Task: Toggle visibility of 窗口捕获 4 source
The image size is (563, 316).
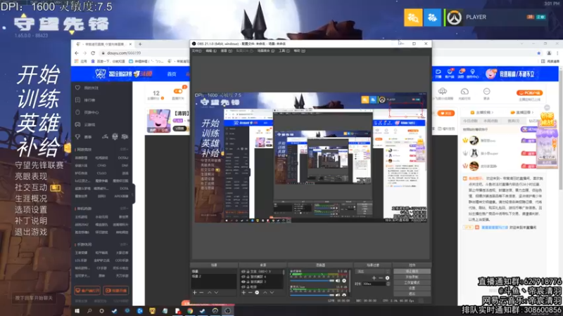Action: pos(243,277)
